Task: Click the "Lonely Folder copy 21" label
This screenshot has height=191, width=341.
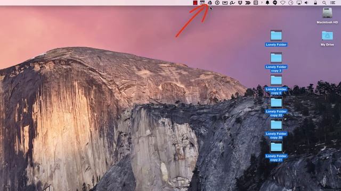Action: 276,158
